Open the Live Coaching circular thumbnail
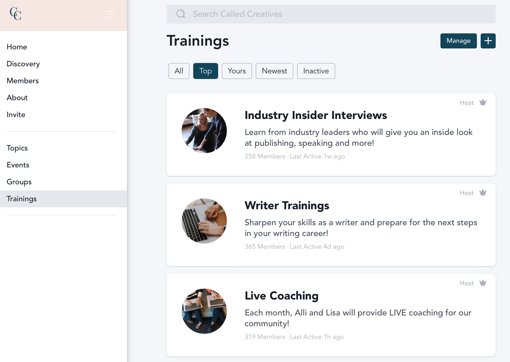Screen dimensions: 510x362 point(204,311)
